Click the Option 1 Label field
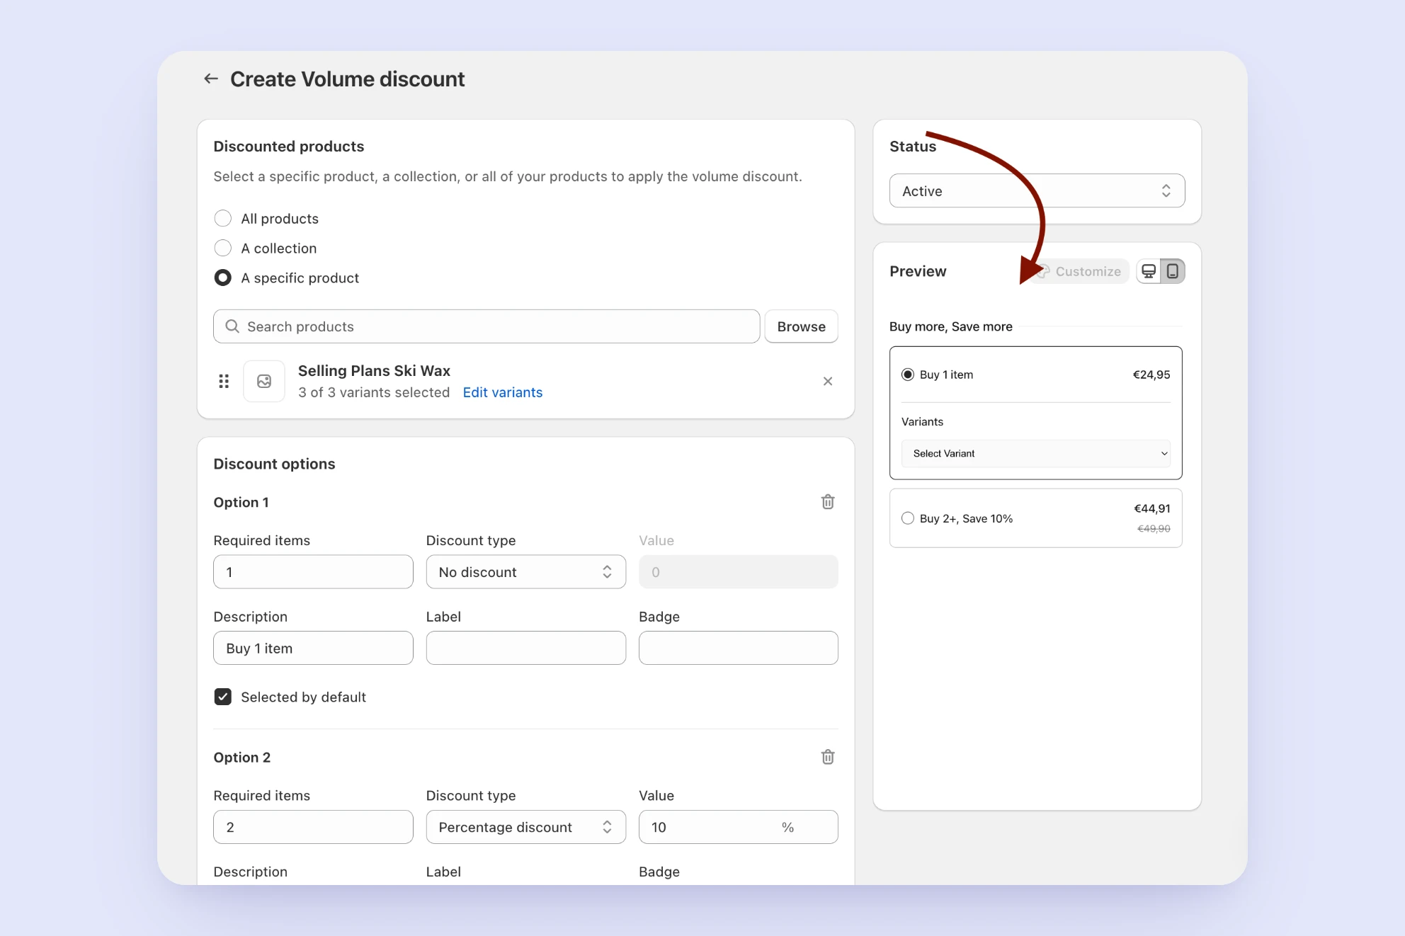The height and width of the screenshot is (936, 1405). pos(526,648)
